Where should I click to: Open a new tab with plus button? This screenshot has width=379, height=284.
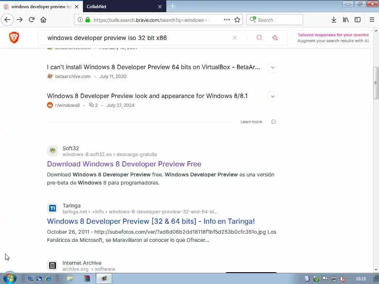(172, 6)
